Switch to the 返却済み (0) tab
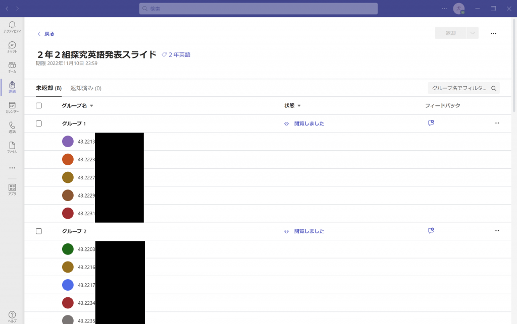 coord(86,88)
